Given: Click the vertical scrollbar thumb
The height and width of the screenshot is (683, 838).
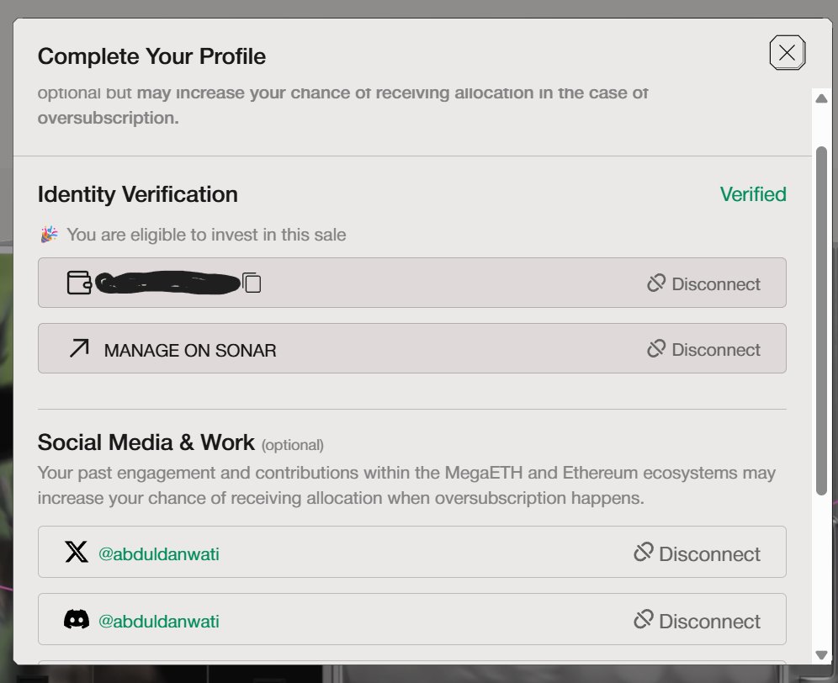Looking at the screenshot, I should click(821, 320).
